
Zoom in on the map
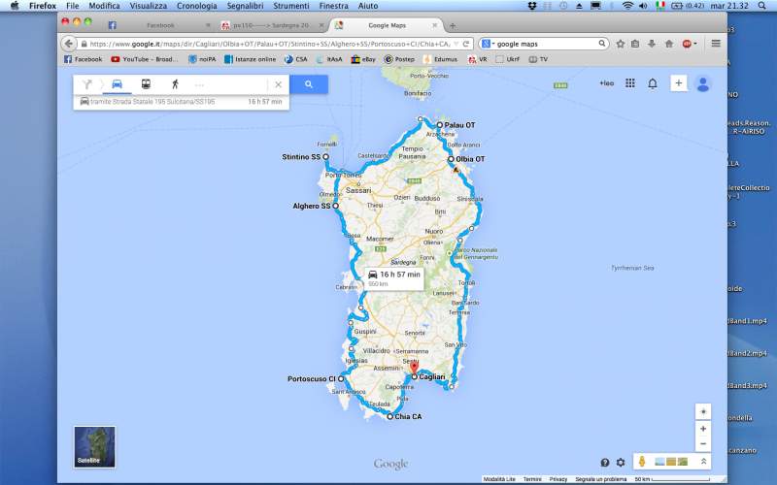702,429
